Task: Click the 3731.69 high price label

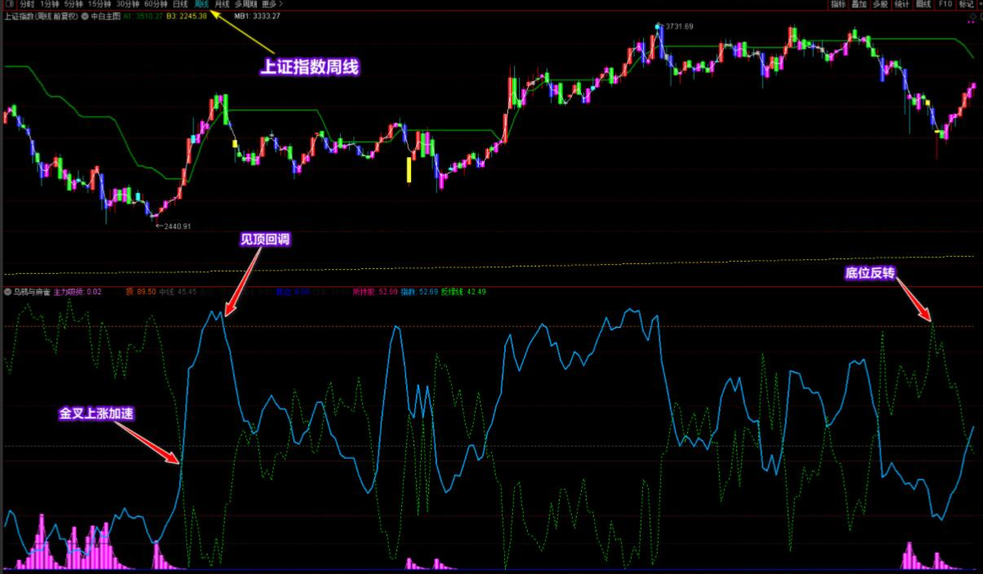Action: 679,26
